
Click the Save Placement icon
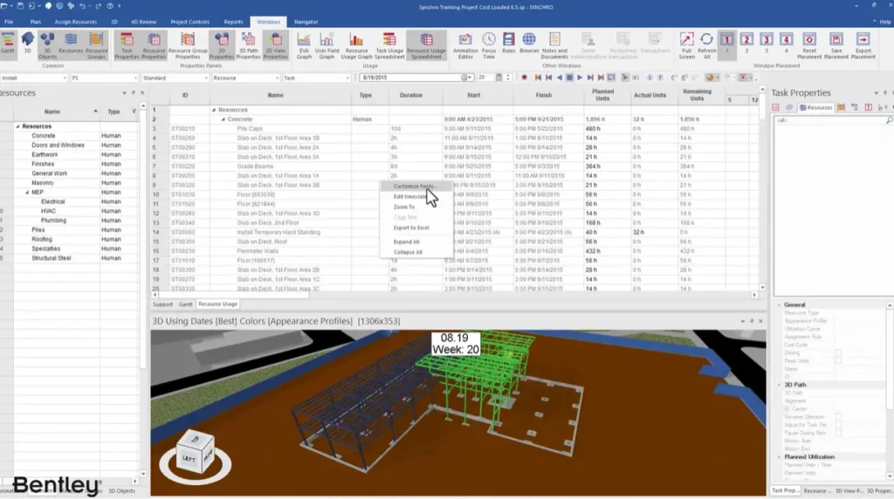pyautogui.click(x=836, y=45)
